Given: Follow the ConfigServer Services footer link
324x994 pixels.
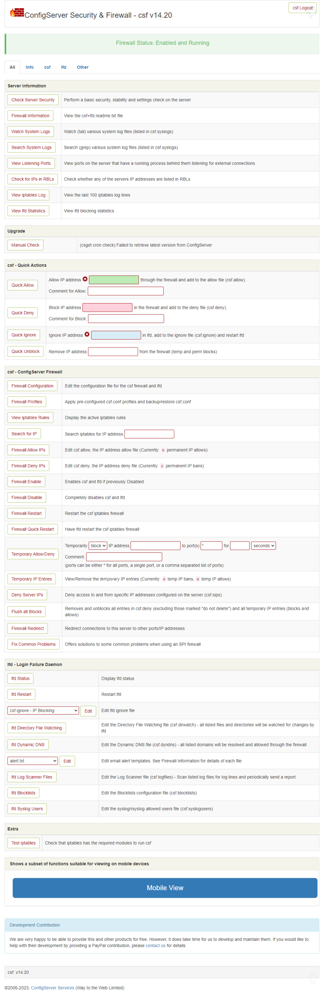Looking at the screenshot, I should pyautogui.click(x=52, y=988).
